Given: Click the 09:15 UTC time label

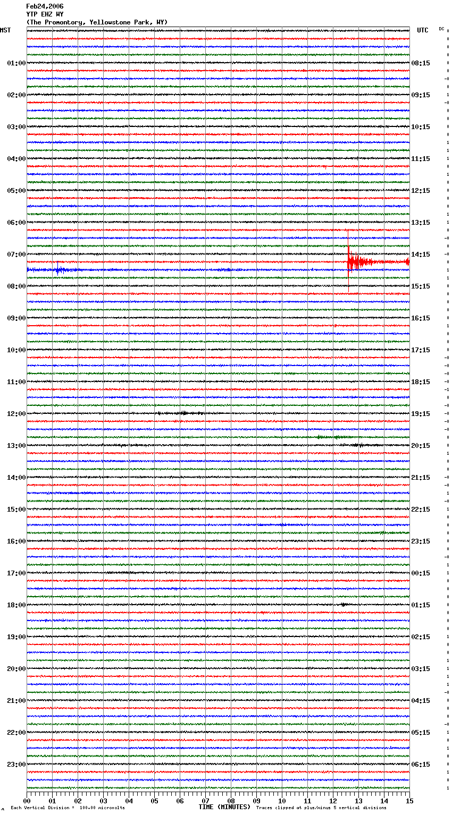Looking at the screenshot, I should (x=421, y=95).
